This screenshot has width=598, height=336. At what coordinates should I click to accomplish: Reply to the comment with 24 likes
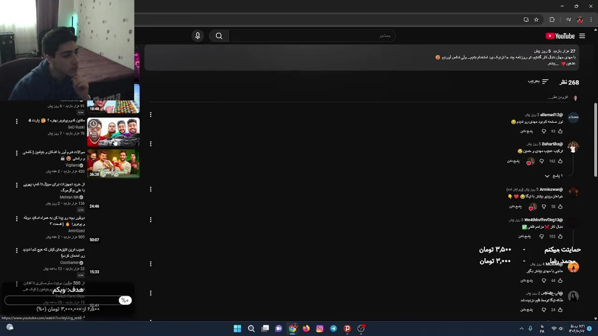(527, 309)
